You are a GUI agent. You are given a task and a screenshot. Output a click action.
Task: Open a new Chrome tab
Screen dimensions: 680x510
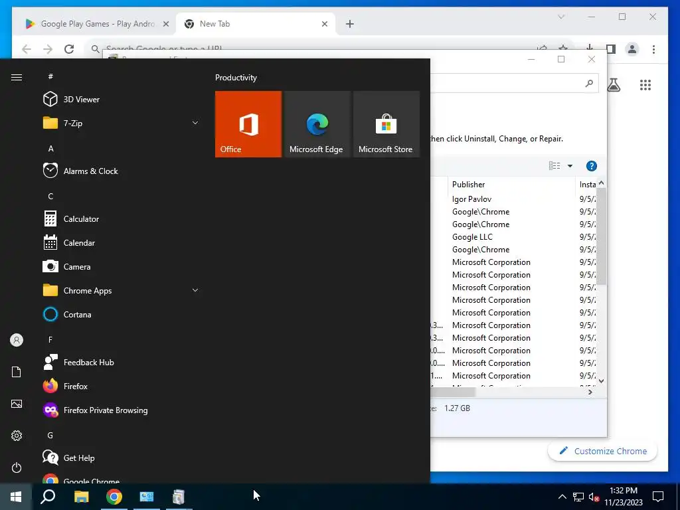click(x=350, y=24)
